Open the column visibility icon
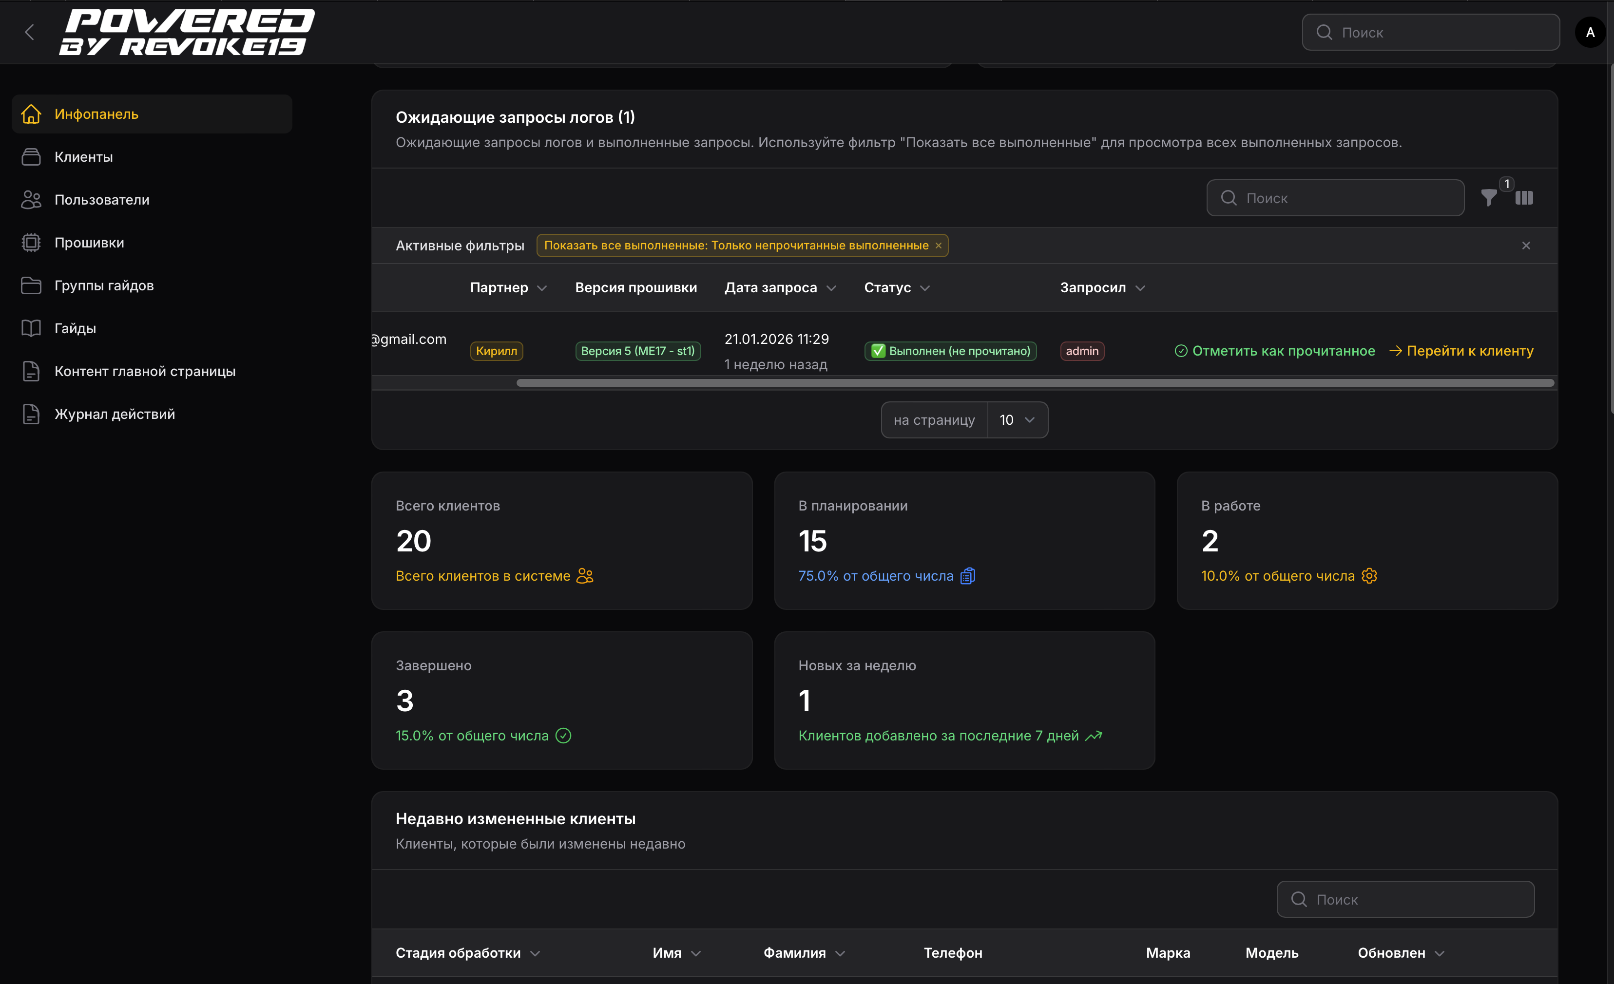The image size is (1614, 984). [x=1524, y=198]
